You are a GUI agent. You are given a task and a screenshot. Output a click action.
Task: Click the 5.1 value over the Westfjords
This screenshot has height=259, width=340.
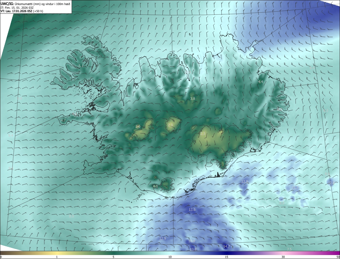point(81,66)
